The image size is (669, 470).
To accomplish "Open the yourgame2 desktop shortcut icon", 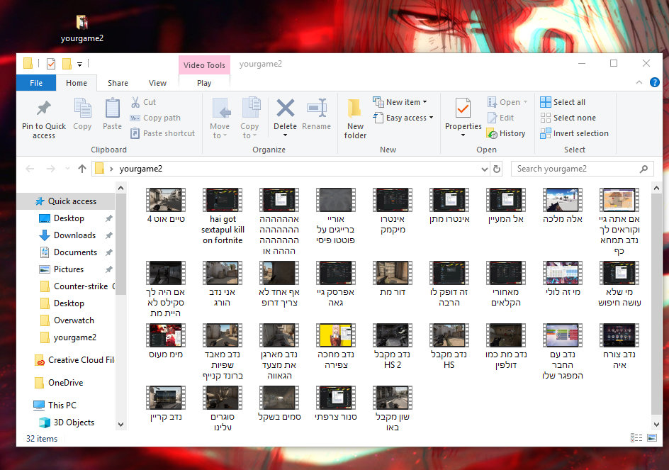I will pos(82,29).
